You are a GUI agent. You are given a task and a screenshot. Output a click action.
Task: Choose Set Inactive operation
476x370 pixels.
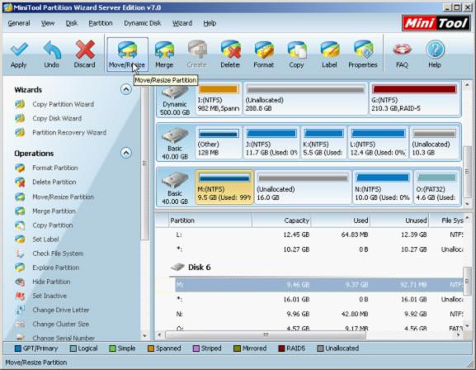click(x=49, y=296)
